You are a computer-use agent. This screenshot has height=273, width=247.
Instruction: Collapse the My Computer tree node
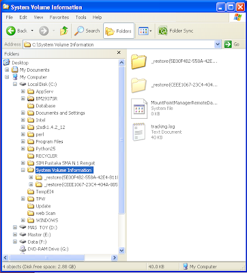point(7,77)
